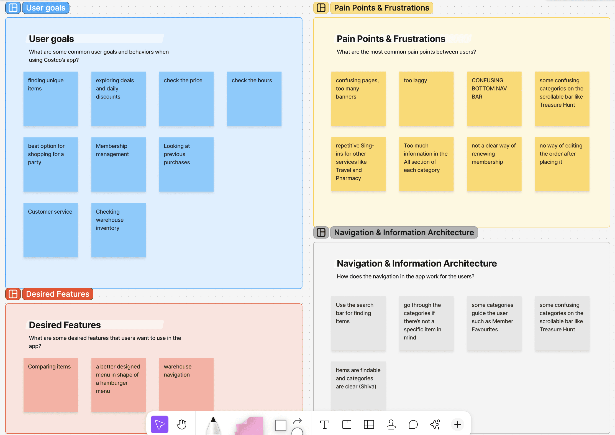Image resolution: width=615 pixels, height=435 pixels.
Task: Open more tools with the plus button
Action: tap(458, 424)
